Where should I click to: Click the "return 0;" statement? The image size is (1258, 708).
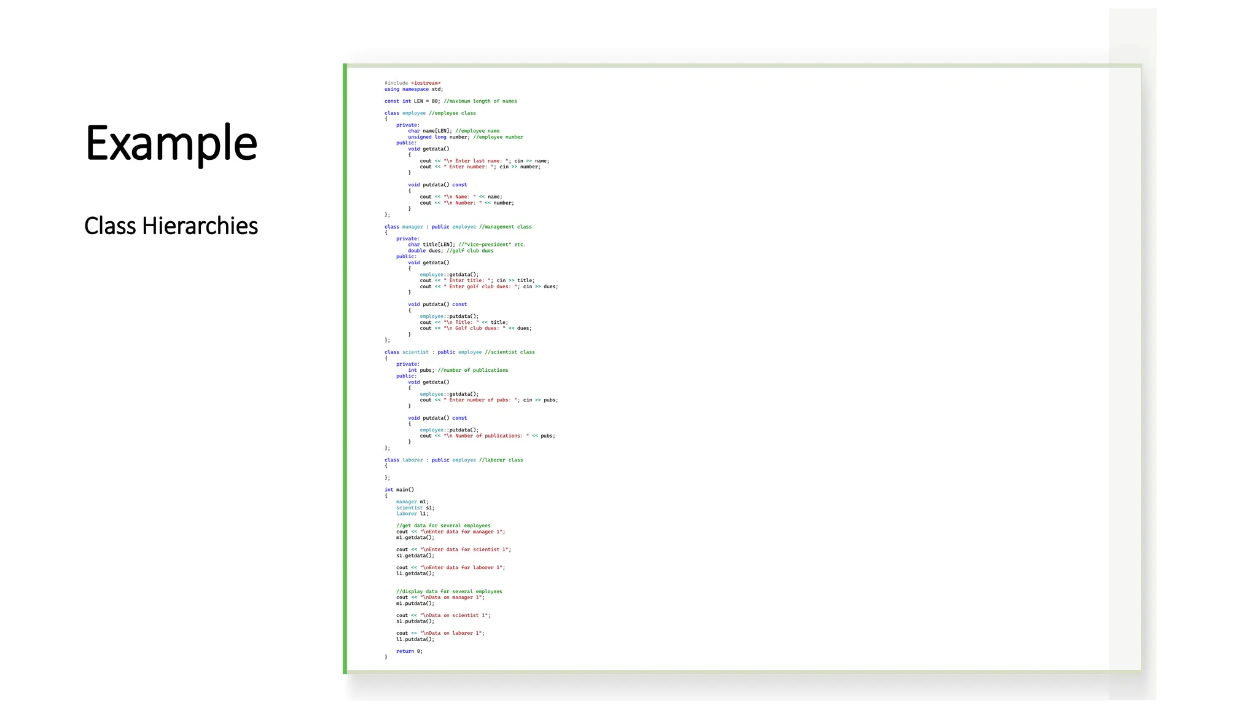(409, 651)
